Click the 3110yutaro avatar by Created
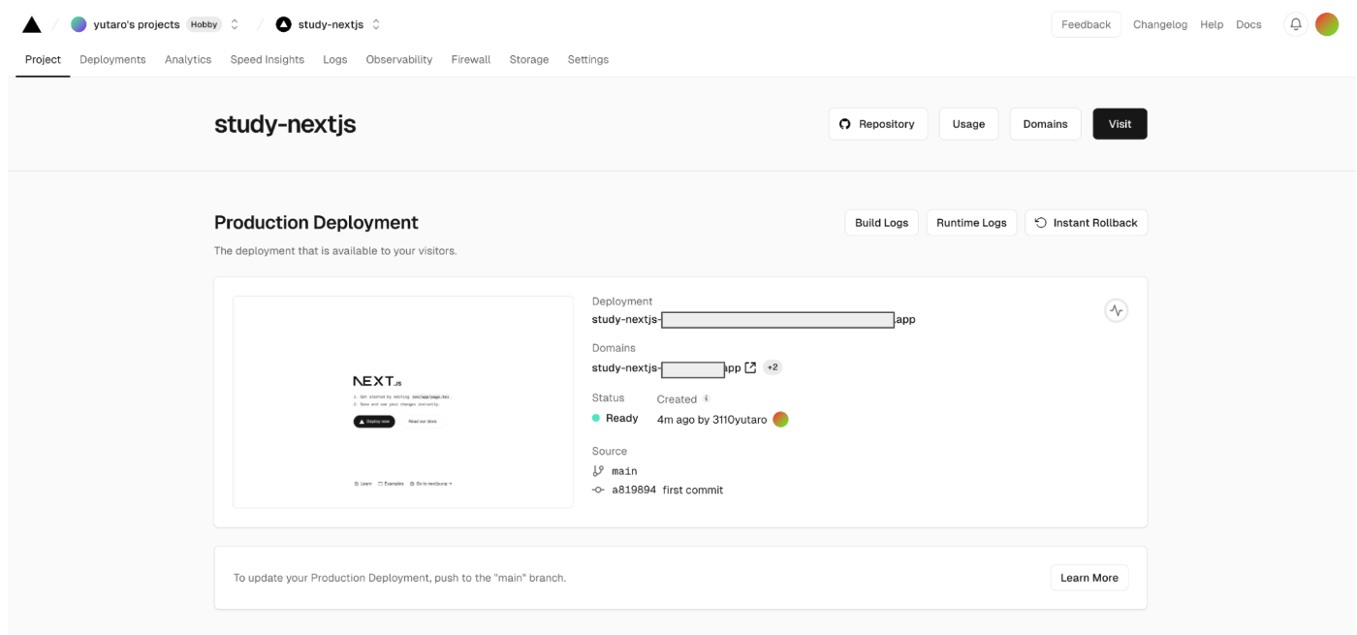 coord(780,419)
